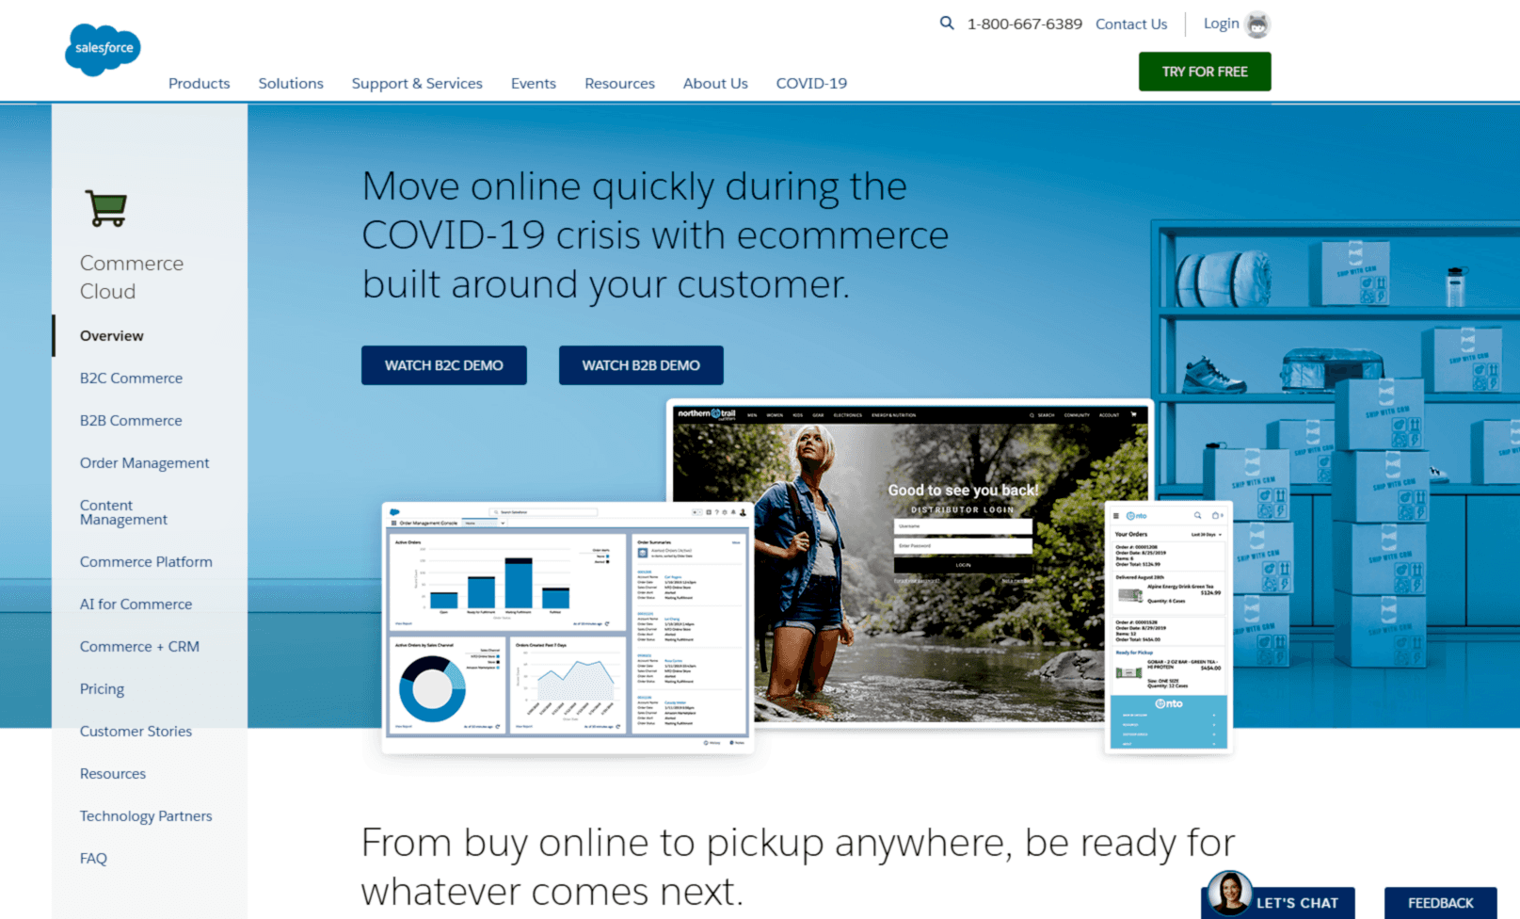1520x919 pixels.
Task: Open the Events menu
Action: point(534,83)
